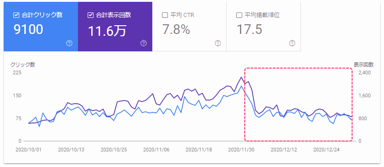Screen dimensions: 384x167
Task: Click the 11.6万 impressions value
Action: (x=107, y=31)
